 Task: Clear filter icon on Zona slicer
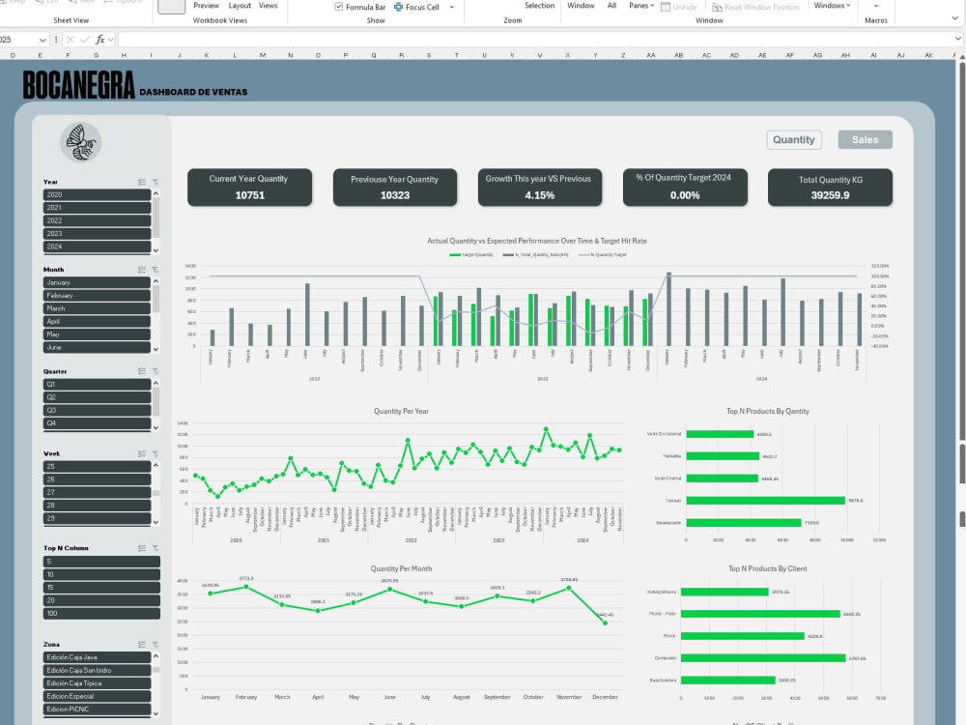pyautogui.click(x=156, y=644)
